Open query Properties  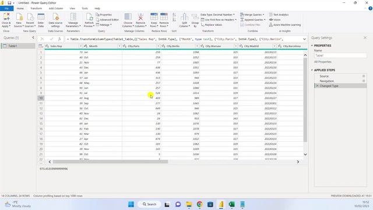(104, 15)
